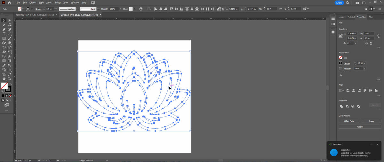Select the Zoom tool magnifier
The height and width of the screenshot is (162, 384).
[x=10, y=79]
